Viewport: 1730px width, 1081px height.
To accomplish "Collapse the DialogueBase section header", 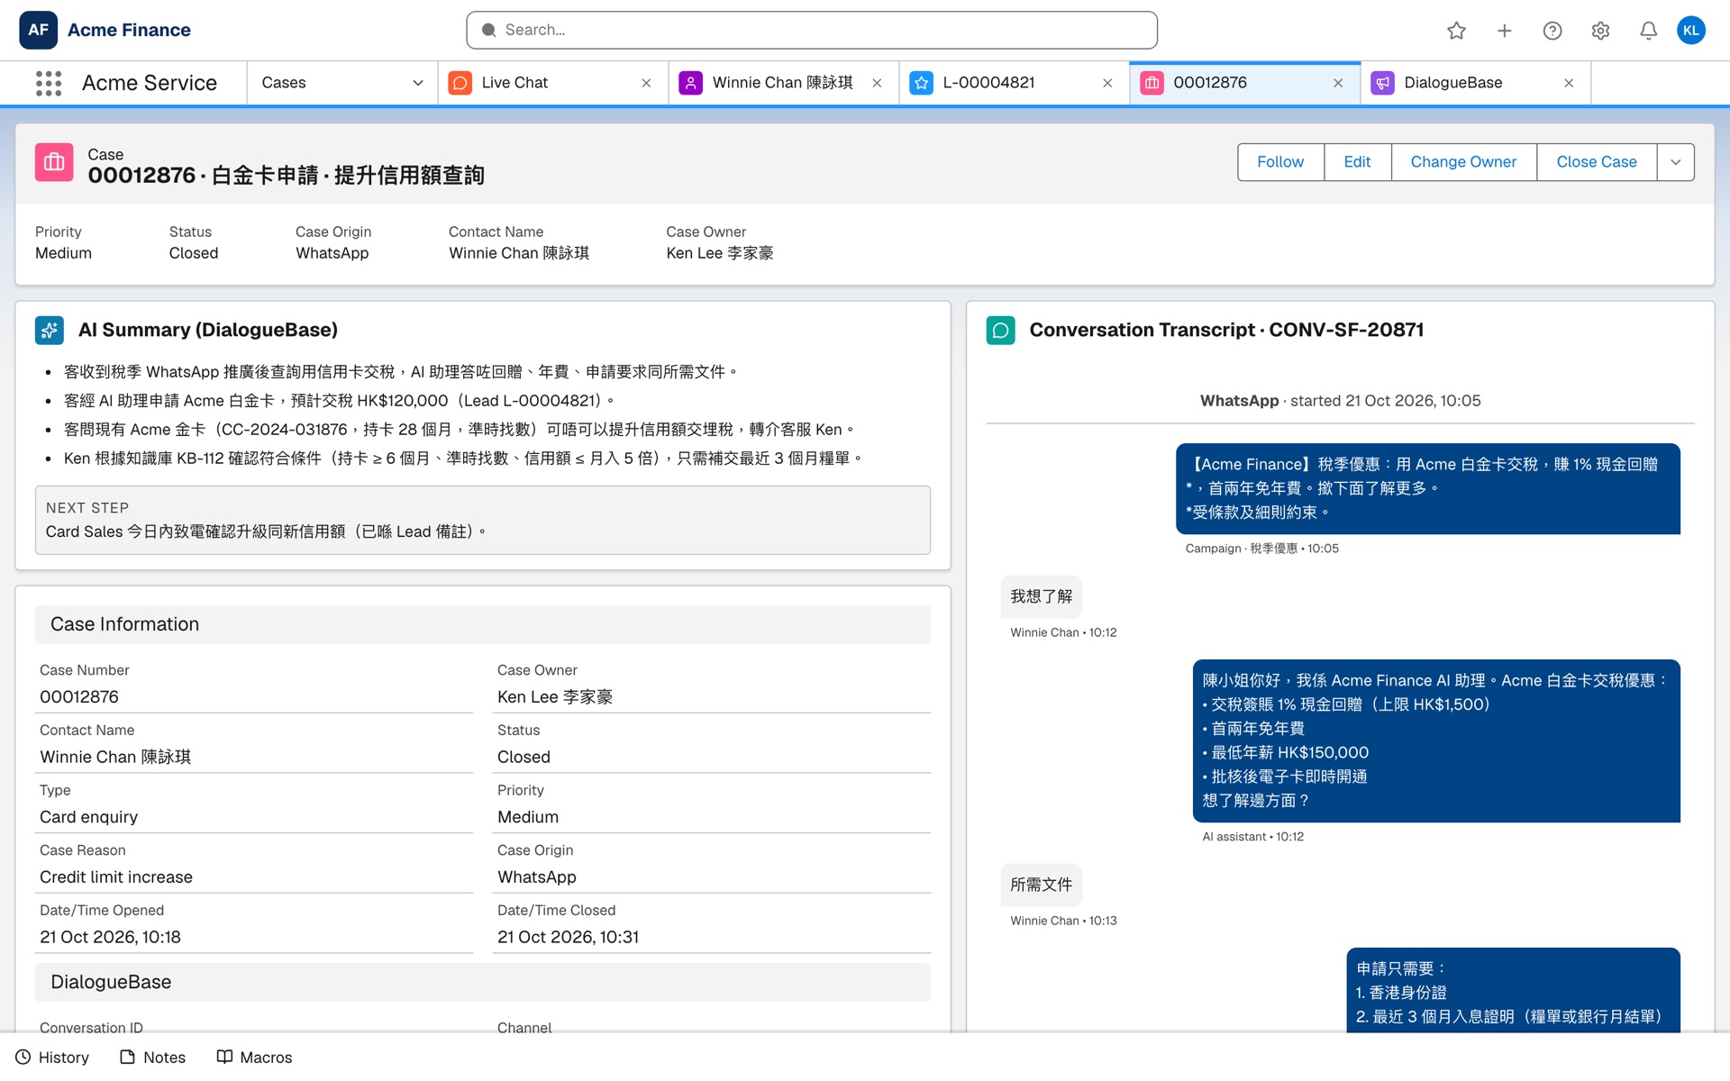I will (482, 982).
